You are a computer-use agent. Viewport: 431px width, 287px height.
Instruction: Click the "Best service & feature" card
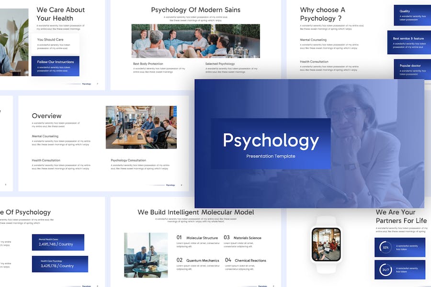click(x=409, y=42)
